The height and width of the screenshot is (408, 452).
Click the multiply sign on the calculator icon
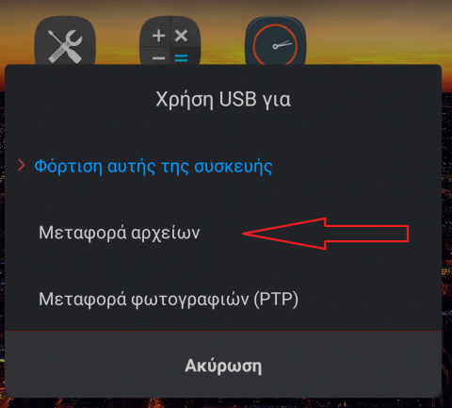coord(182,36)
